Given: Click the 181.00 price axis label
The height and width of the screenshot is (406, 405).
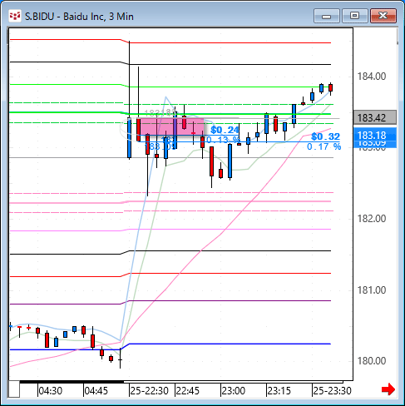Looking at the screenshot, I should (372, 290).
